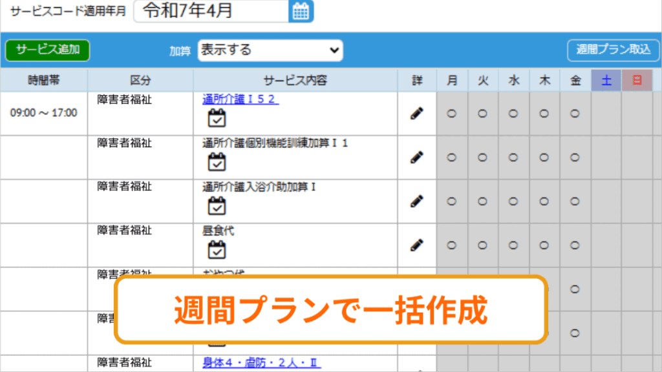
Task: Click the 土 Saturday column header
Action: 606,80
